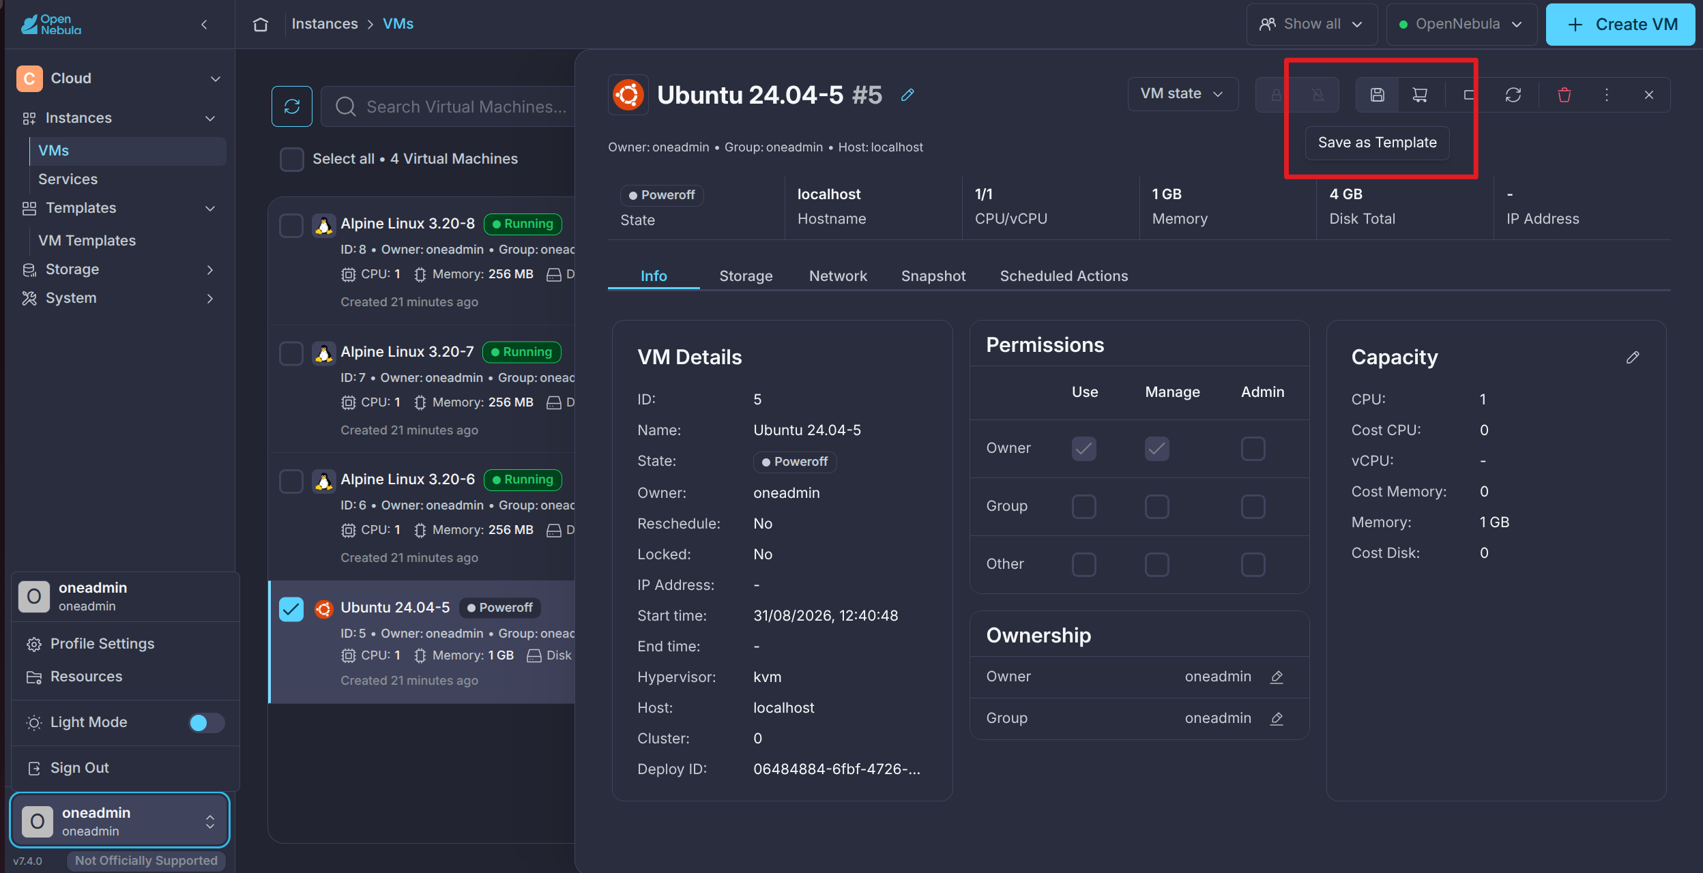Click the Ubuntu logo in the VM header

[628, 95]
